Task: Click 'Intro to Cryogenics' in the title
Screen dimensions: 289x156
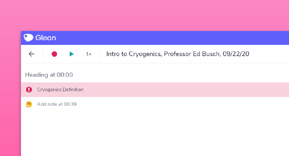Action: (134, 54)
